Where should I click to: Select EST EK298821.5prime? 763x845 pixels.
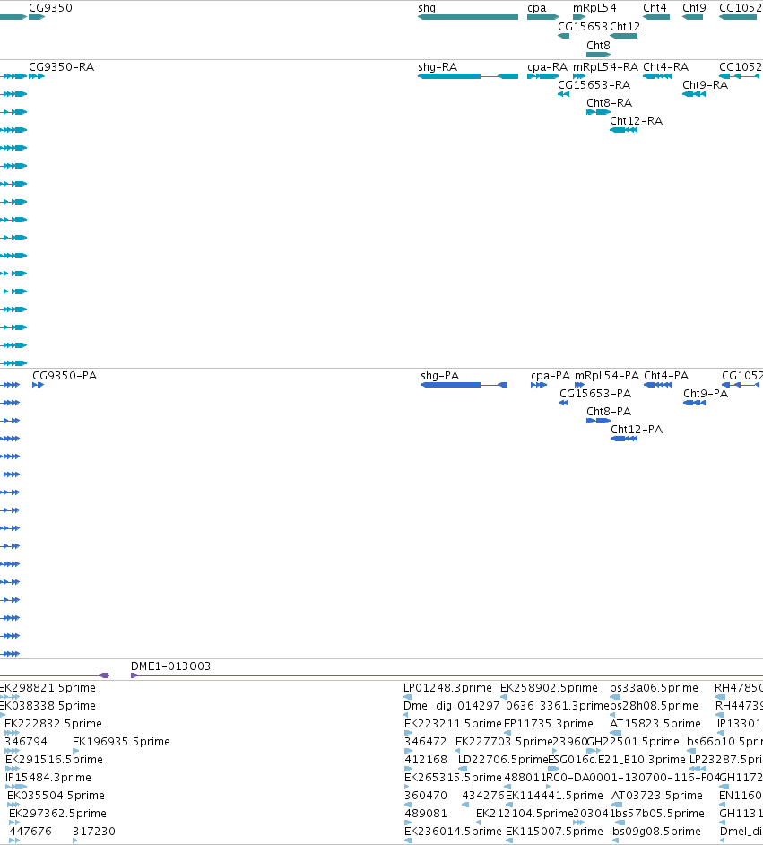(47, 688)
